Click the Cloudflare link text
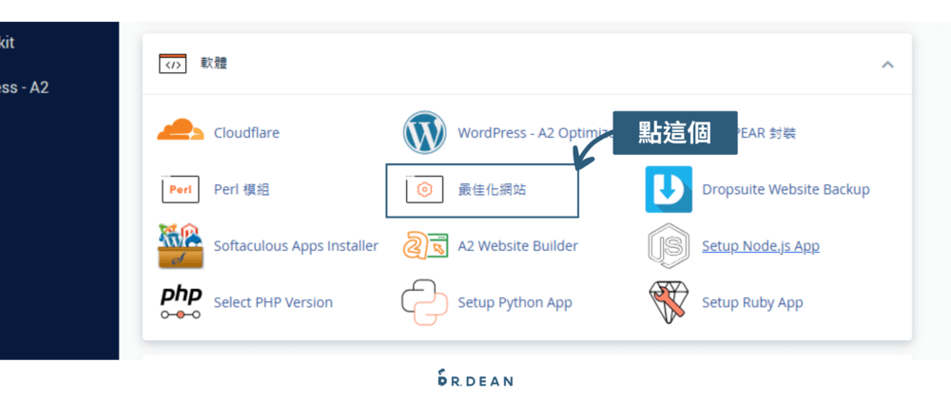 (x=247, y=133)
